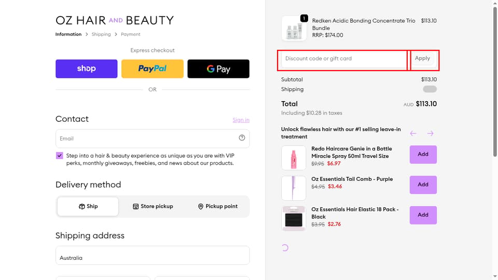498x280 pixels.
Task: Click the purple Tail Comb thumbnail
Action: (x=294, y=188)
